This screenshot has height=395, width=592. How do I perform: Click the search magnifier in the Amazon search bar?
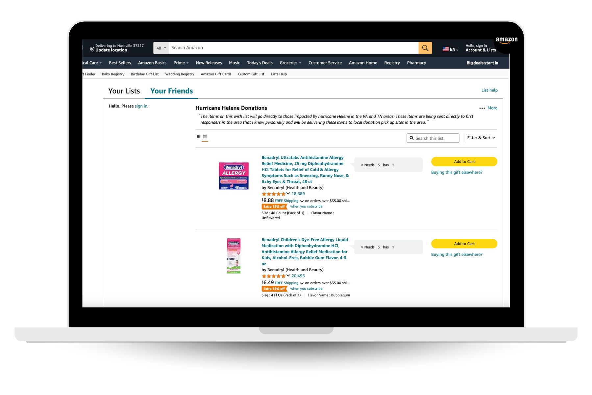425,48
